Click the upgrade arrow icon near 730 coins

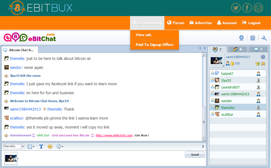coord(258,63)
